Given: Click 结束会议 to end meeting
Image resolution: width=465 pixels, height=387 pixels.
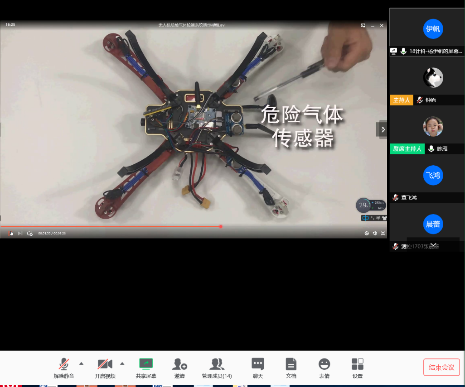Looking at the screenshot, I should (441, 367).
